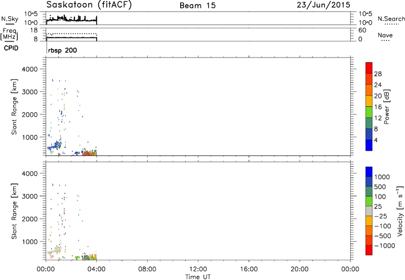Click the gray segment of Velocity color bar
Image resolution: width=405 pixels, height=280 pixels.
pos(369,211)
